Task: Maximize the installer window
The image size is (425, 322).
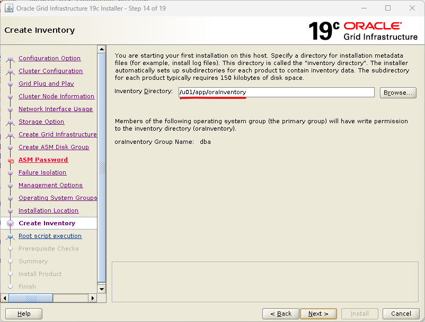Action: (388, 8)
